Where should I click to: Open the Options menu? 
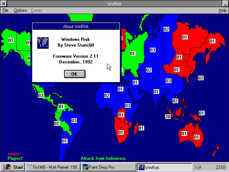(20, 10)
